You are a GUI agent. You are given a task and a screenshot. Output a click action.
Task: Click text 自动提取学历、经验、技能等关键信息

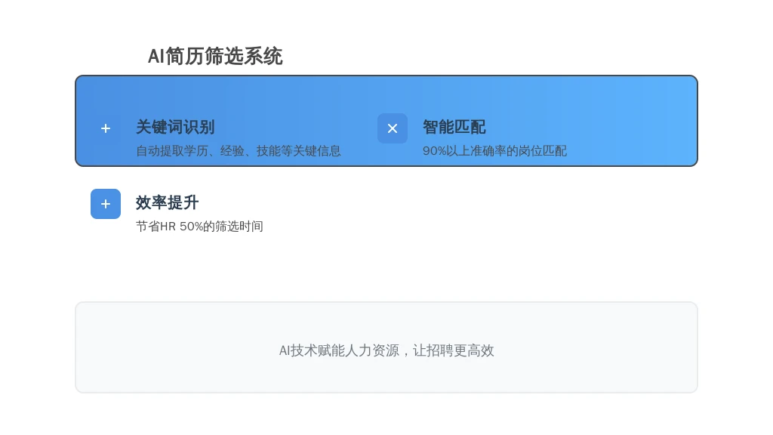[238, 151]
